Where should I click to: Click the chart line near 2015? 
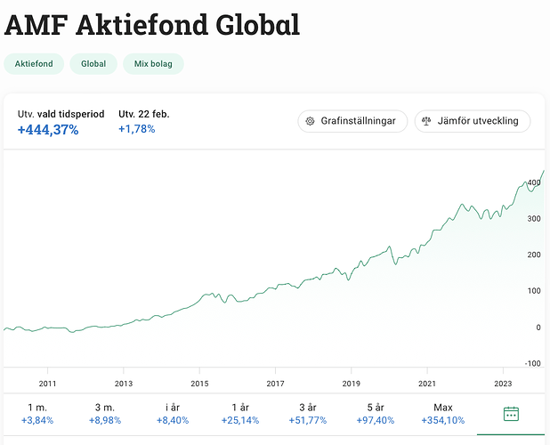pyautogui.click(x=200, y=301)
